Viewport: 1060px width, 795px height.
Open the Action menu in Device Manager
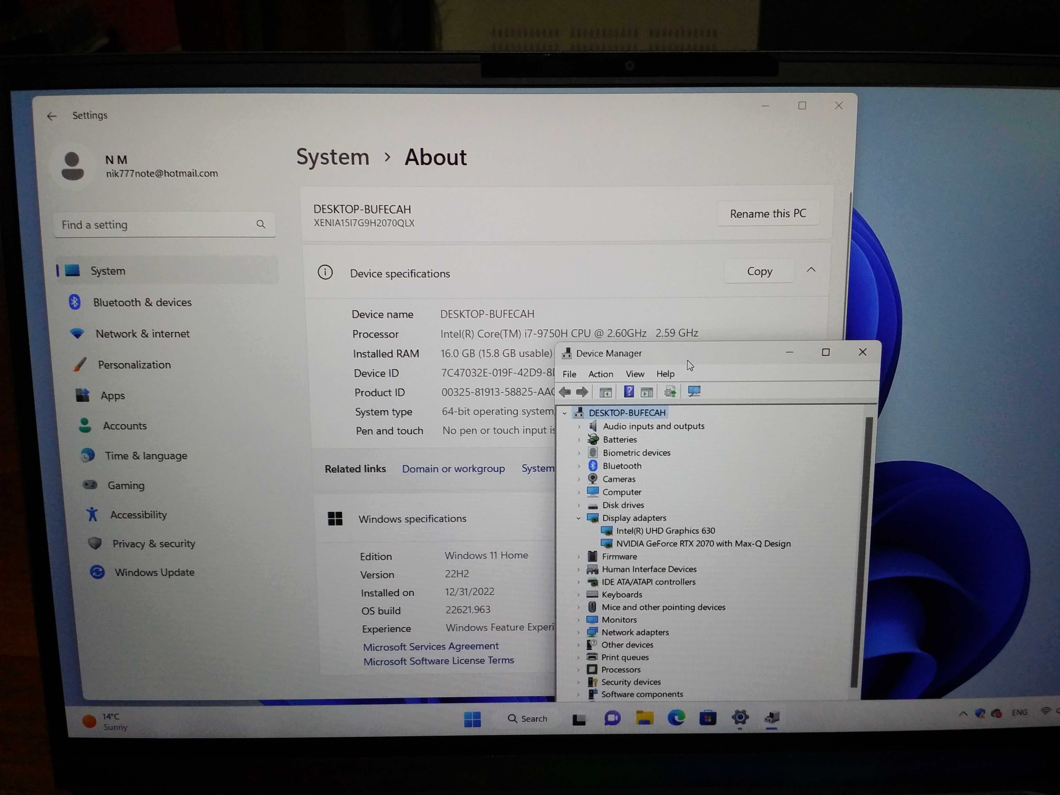coord(600,374)
